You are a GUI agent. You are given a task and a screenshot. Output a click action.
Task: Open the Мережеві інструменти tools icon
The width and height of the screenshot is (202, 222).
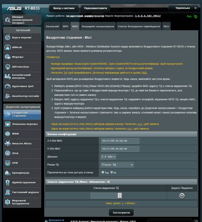(x=7, y=202)
